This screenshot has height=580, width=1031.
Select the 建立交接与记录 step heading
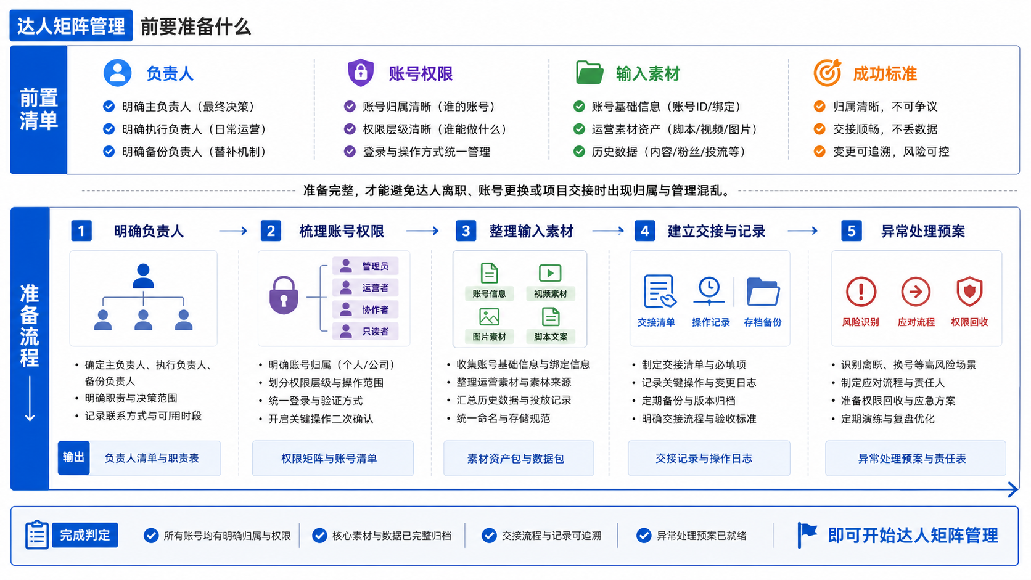[717, 231]
